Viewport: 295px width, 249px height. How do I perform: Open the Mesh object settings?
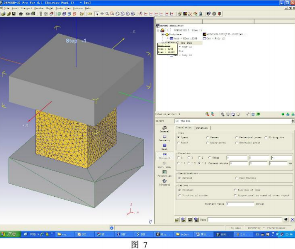click(164, 147)
